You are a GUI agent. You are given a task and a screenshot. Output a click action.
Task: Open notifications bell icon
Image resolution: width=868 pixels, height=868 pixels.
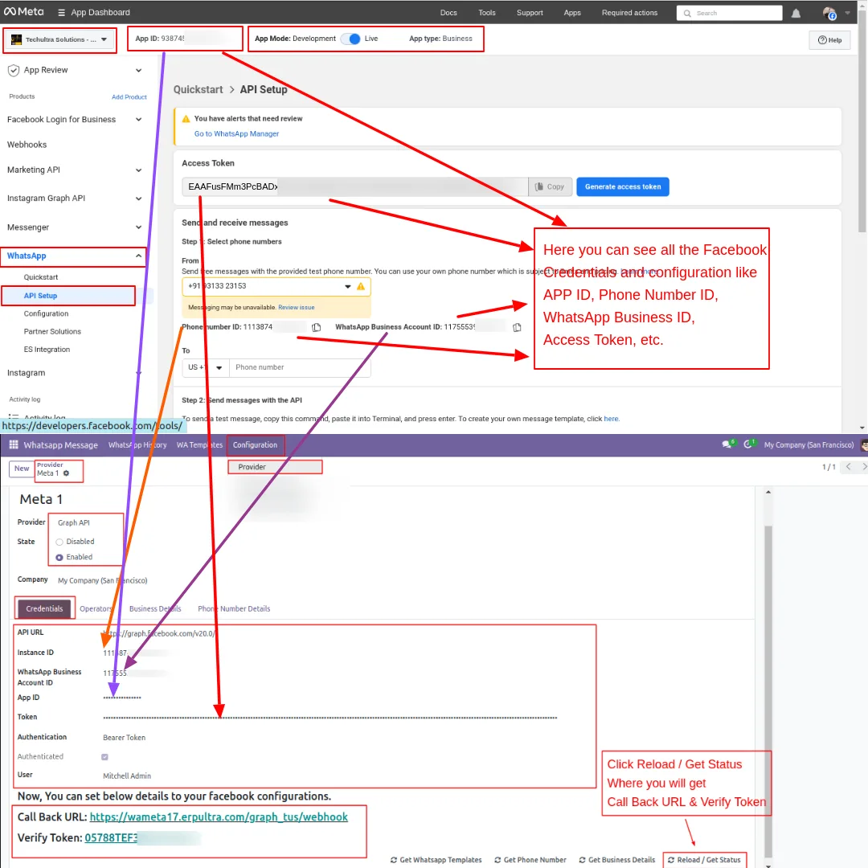[x=796, y=14]
